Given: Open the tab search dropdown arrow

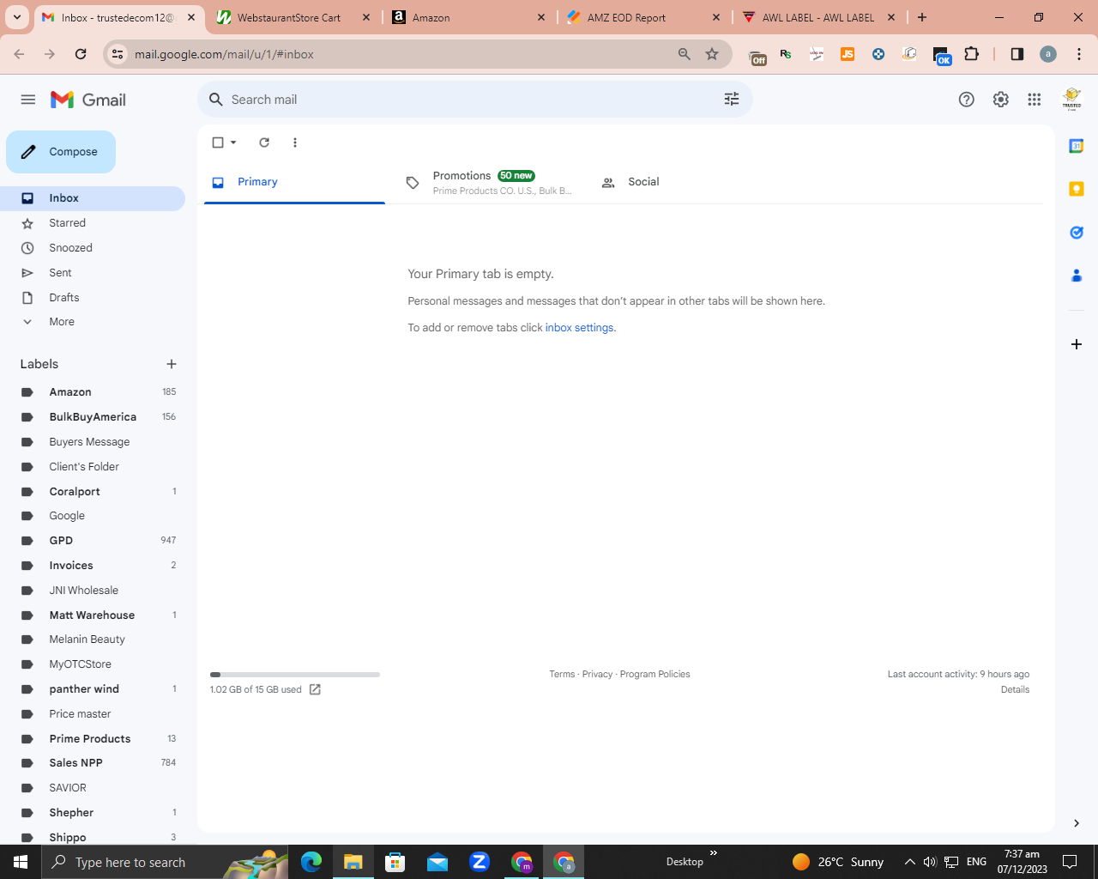Looking at the screenshot, I should point(16,17).
